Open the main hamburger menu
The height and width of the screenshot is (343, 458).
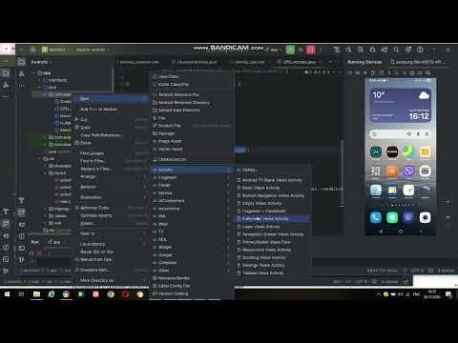click(x=32, y=50)
